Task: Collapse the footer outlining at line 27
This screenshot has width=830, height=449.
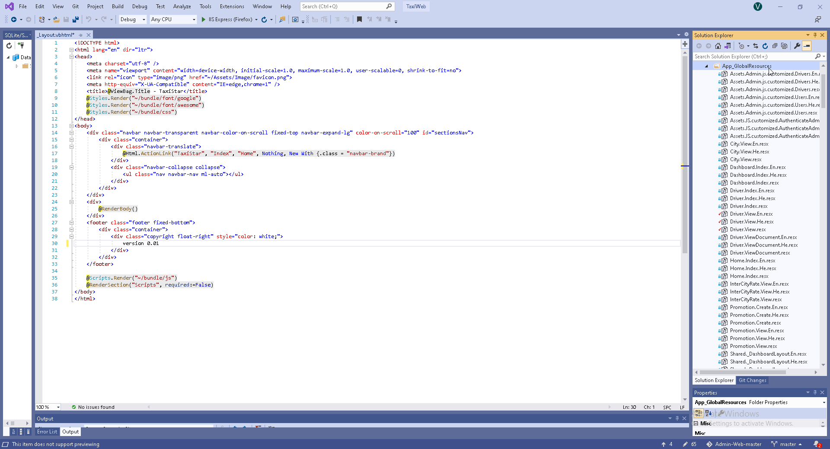Action: tap(71, 223)
